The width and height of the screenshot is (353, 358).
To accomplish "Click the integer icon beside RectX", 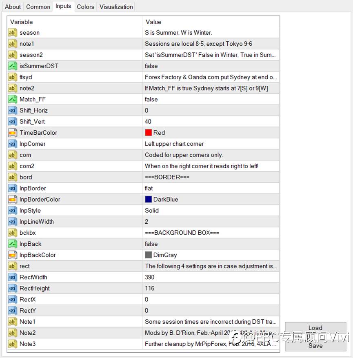I will tap(12, 299).
